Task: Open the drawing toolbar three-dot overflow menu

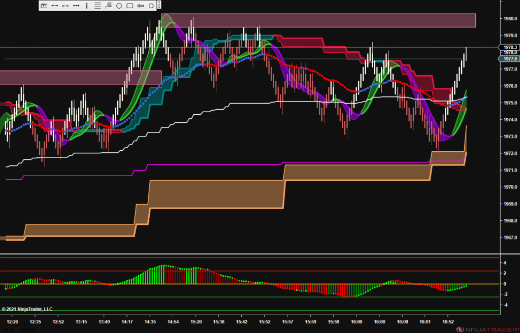Action: 159,6
